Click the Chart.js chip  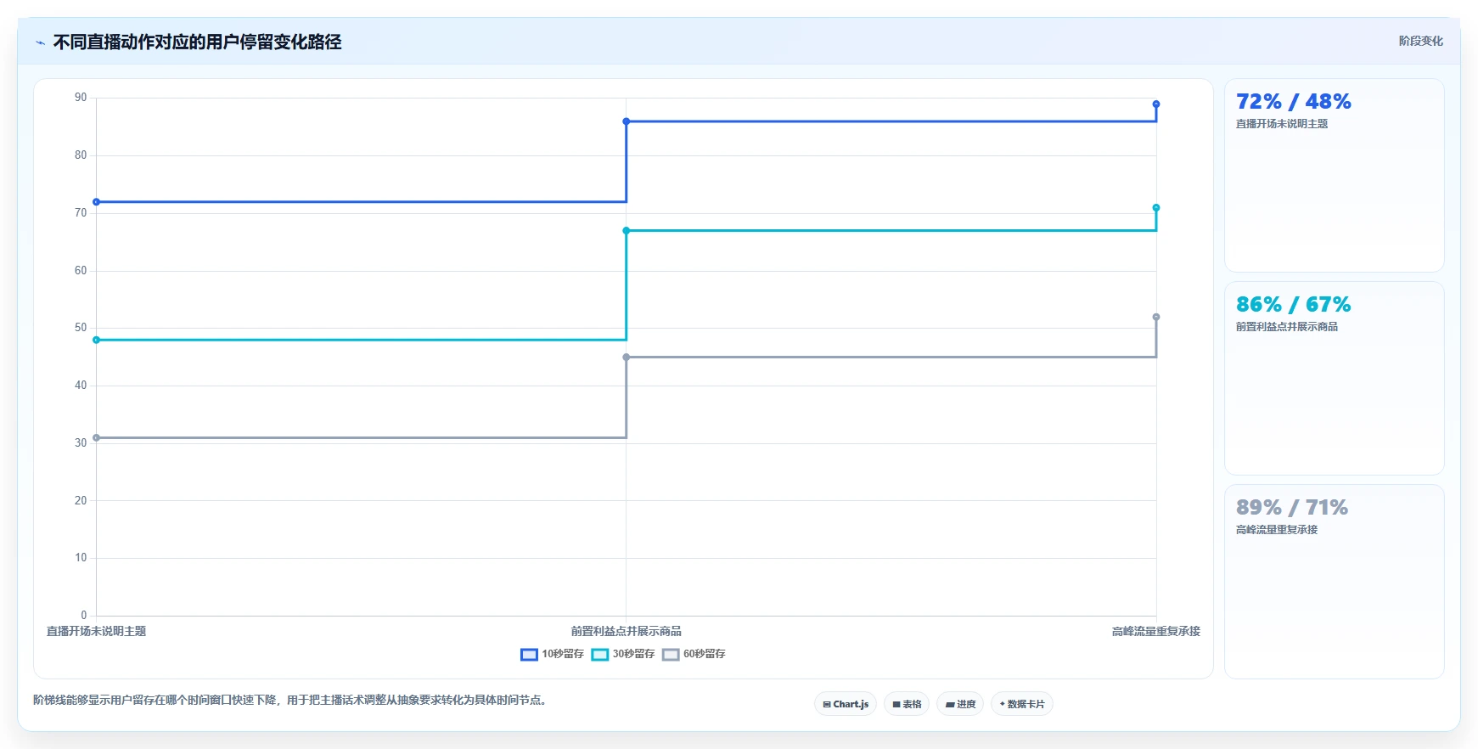point(846,704)
